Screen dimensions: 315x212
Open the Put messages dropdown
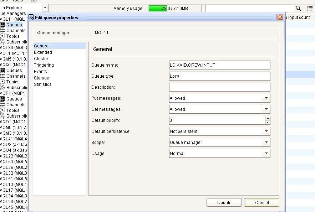click(265, 98)
